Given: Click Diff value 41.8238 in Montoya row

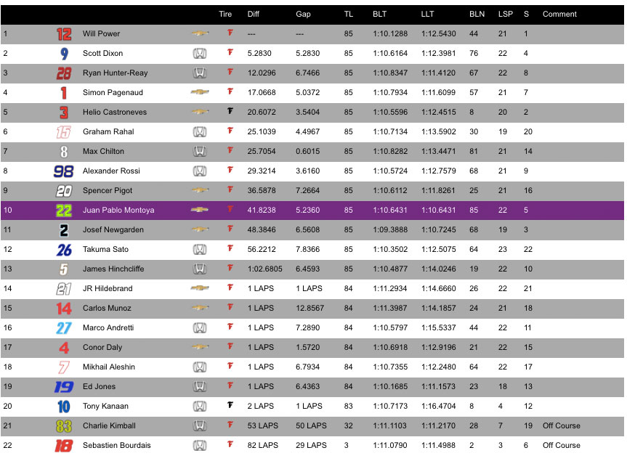Looking at the screenshot, I should tap(262, 210).
